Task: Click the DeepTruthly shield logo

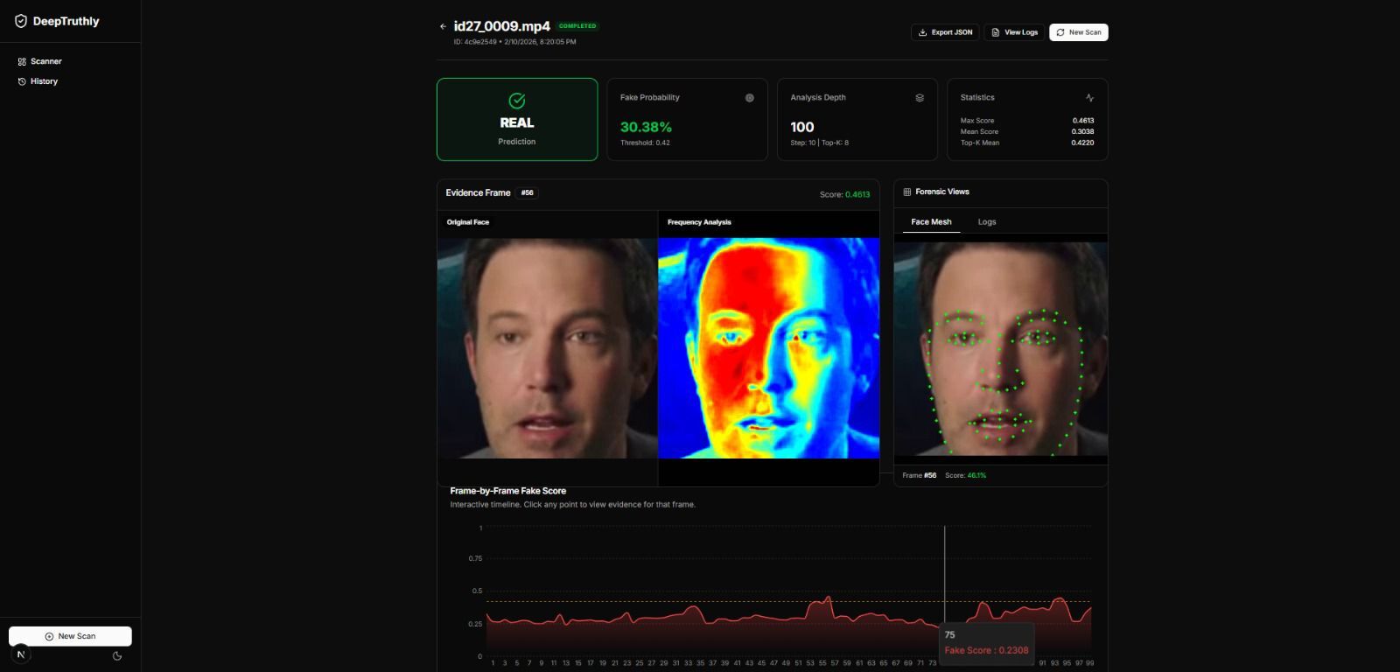Action: coord(21,21)
